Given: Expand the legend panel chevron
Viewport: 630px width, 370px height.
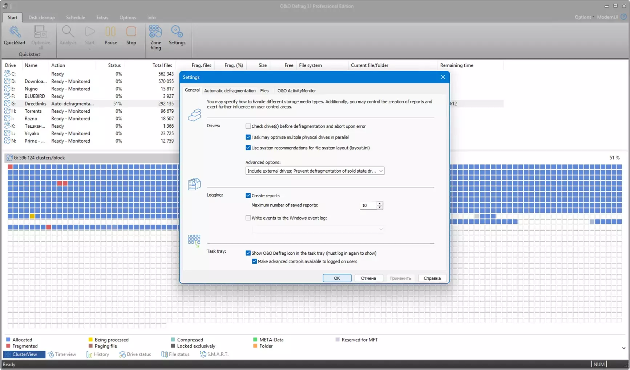Looking at the screenshot, I should [623, 348].
